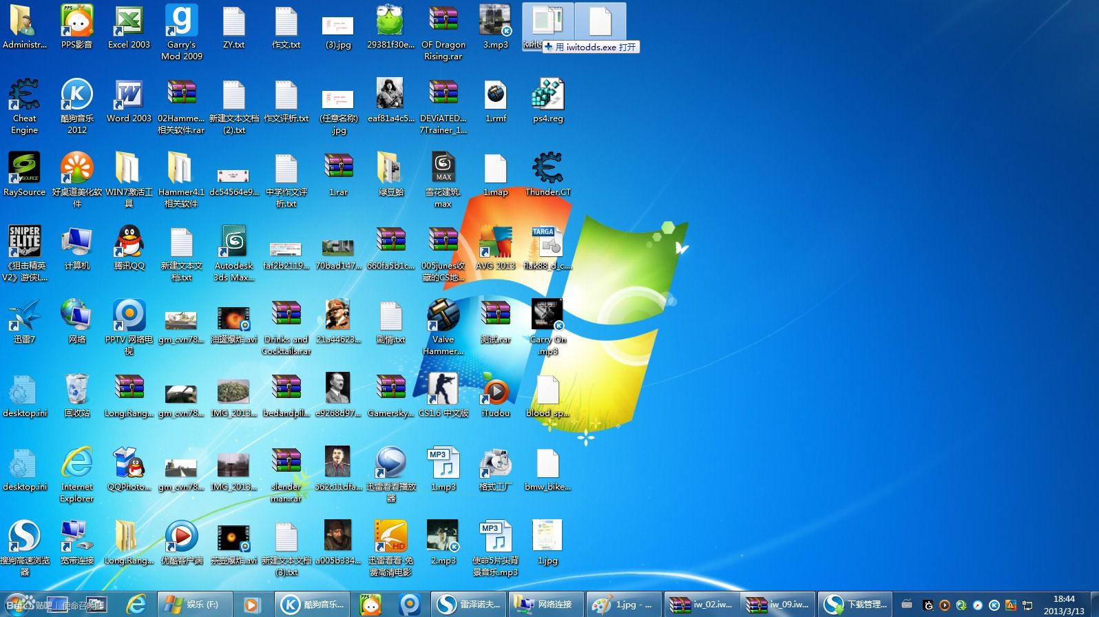The width and height of the screenshot is (1099, 617).
Task: Select the AVG 2013 antivirus icon
Action: coord(495,248)
